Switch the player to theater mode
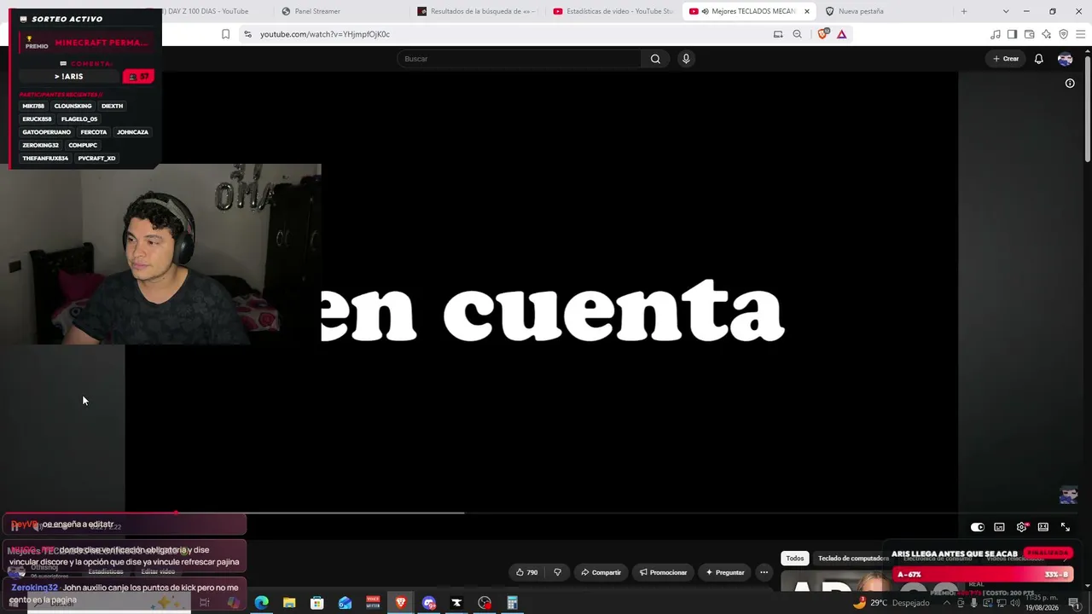1092x614 pixels. pyautogui.click(x=1043, y=527)
